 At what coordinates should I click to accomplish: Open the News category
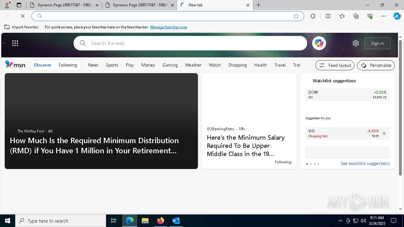[93, 65]
